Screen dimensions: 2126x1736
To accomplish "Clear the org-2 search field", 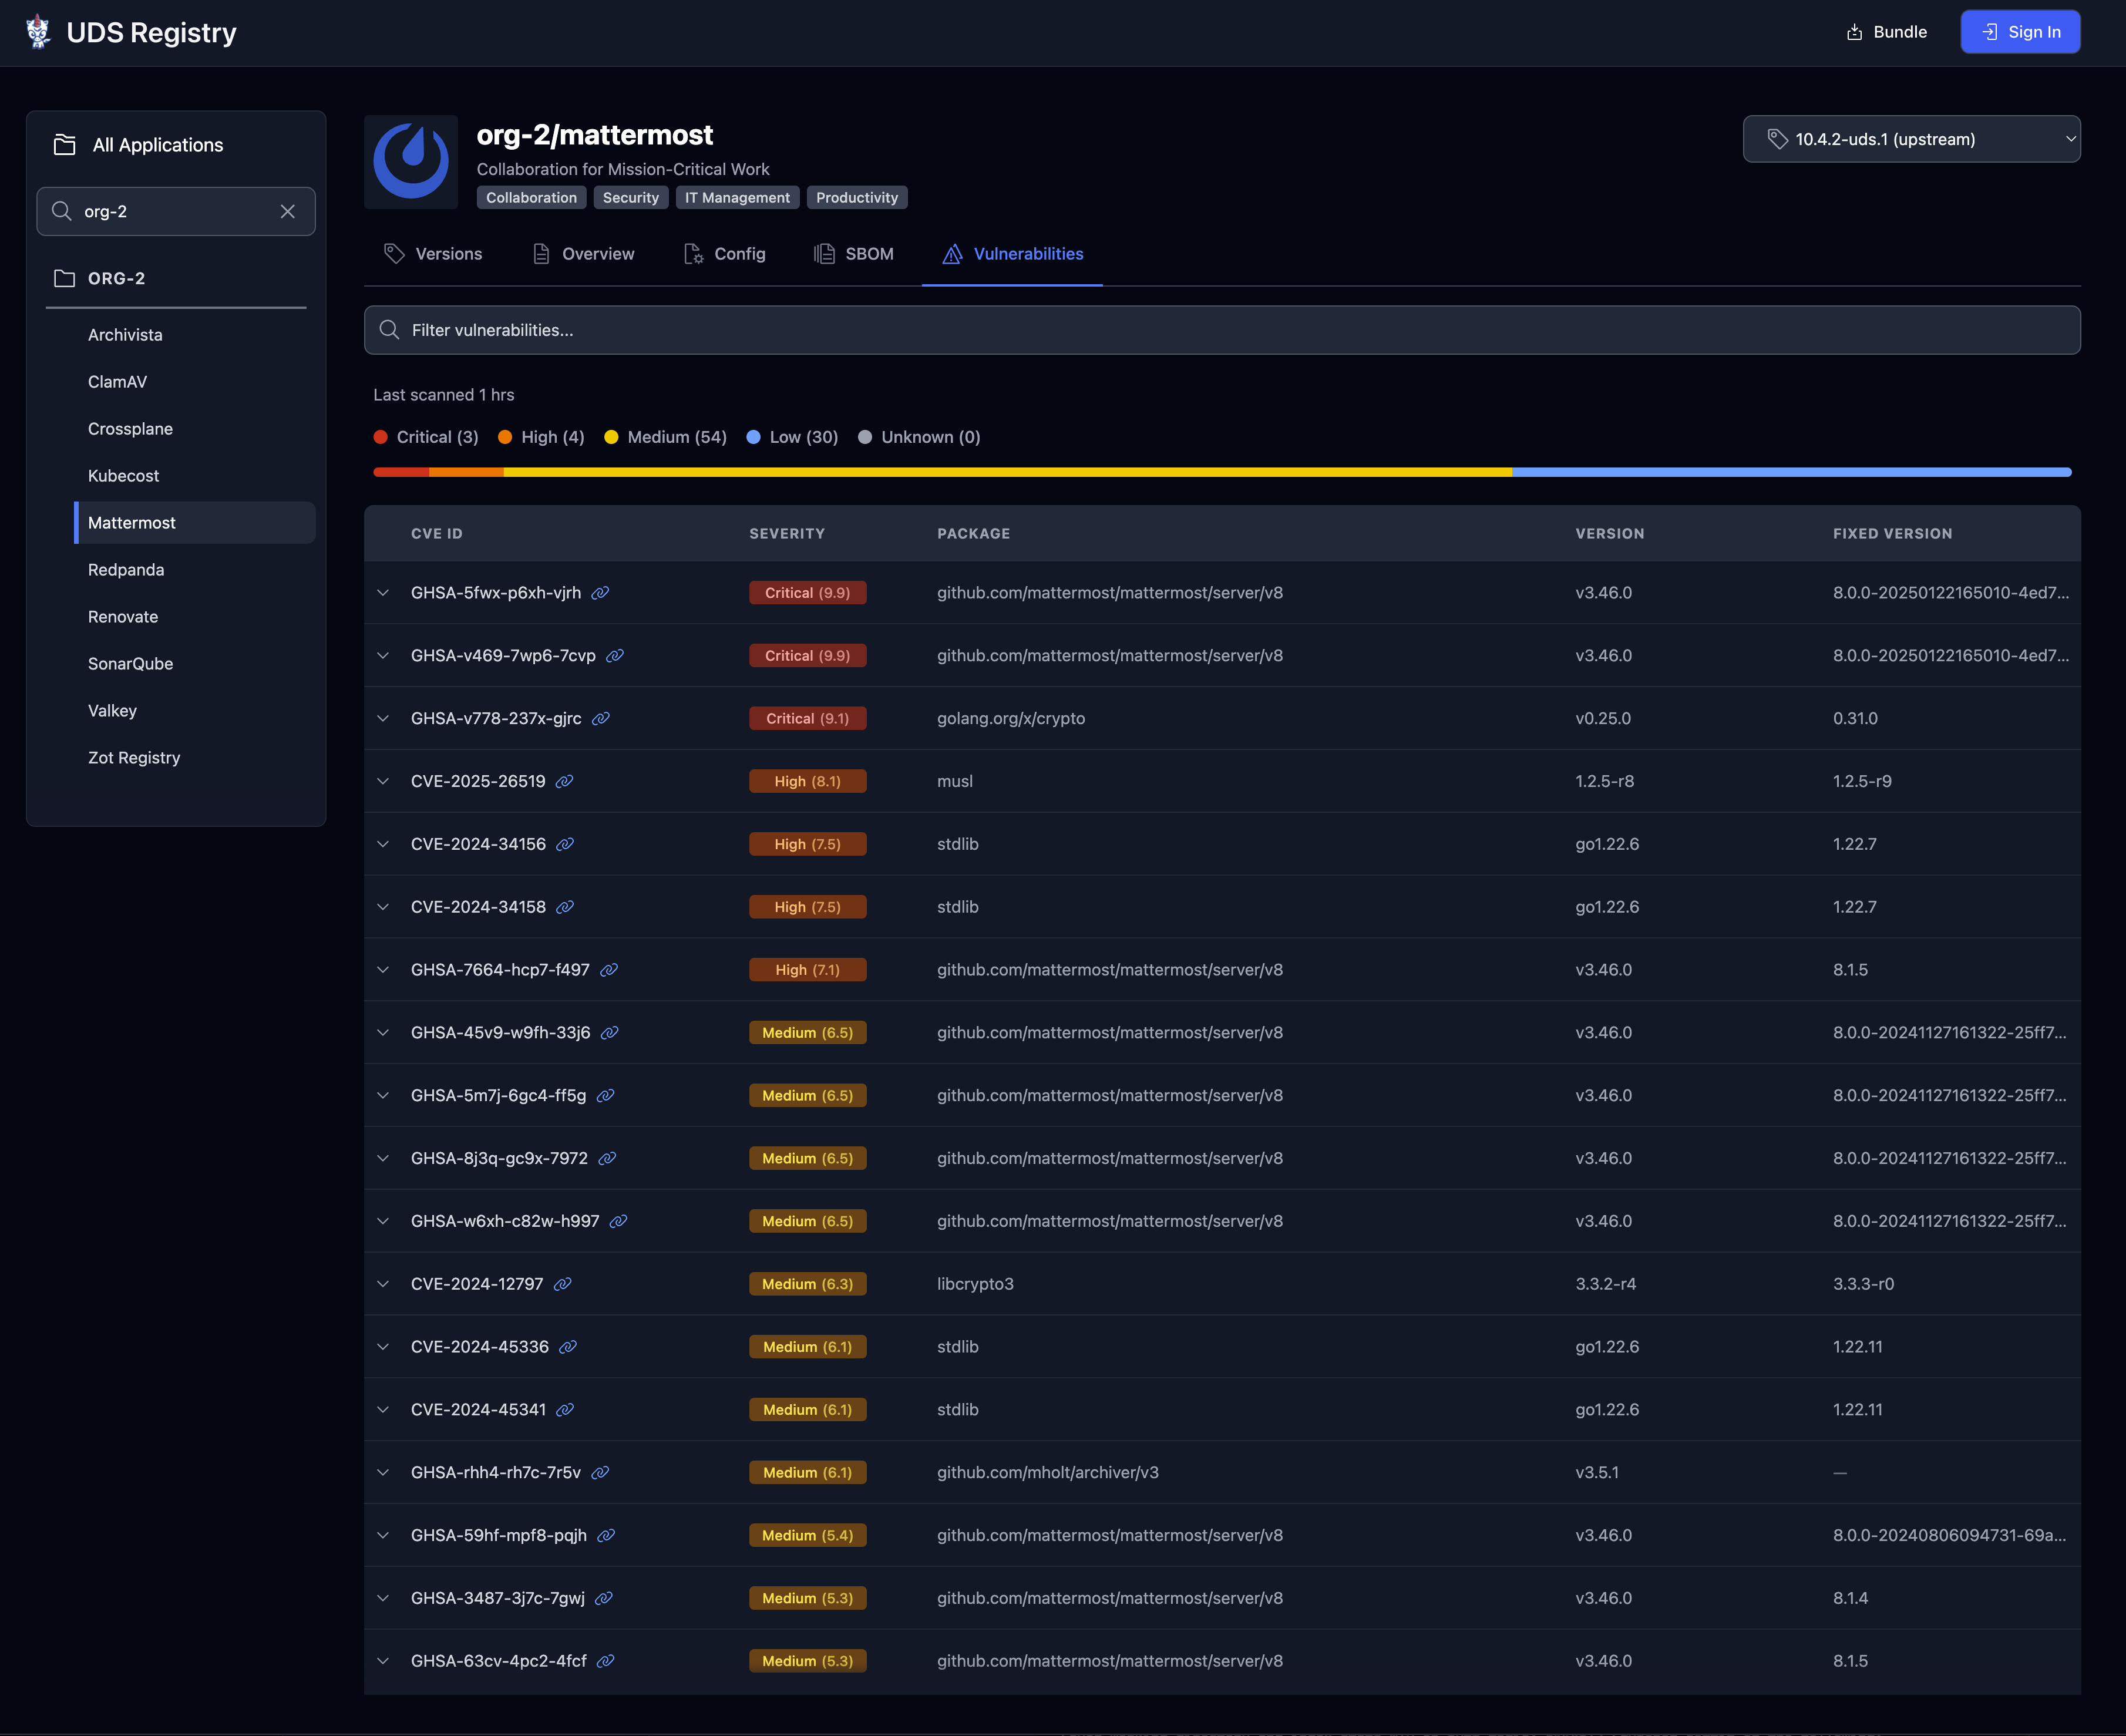I will pos(288,211).
